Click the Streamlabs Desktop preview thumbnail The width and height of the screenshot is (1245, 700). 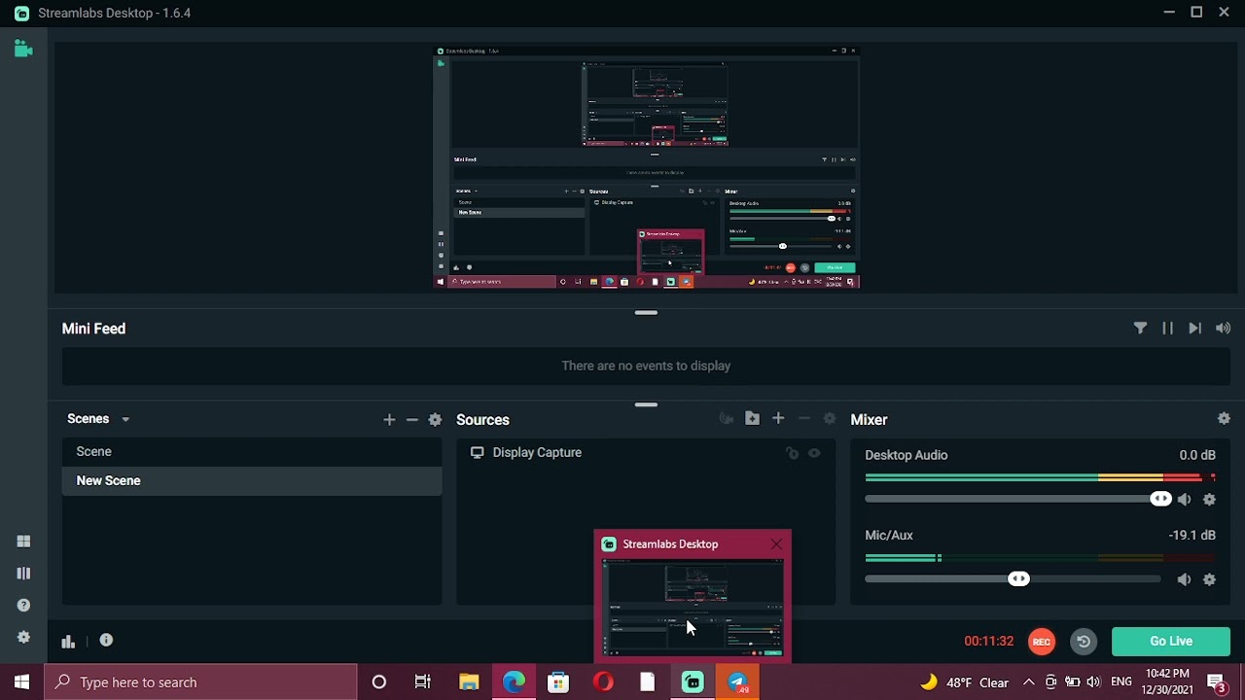tap(693, 609)
